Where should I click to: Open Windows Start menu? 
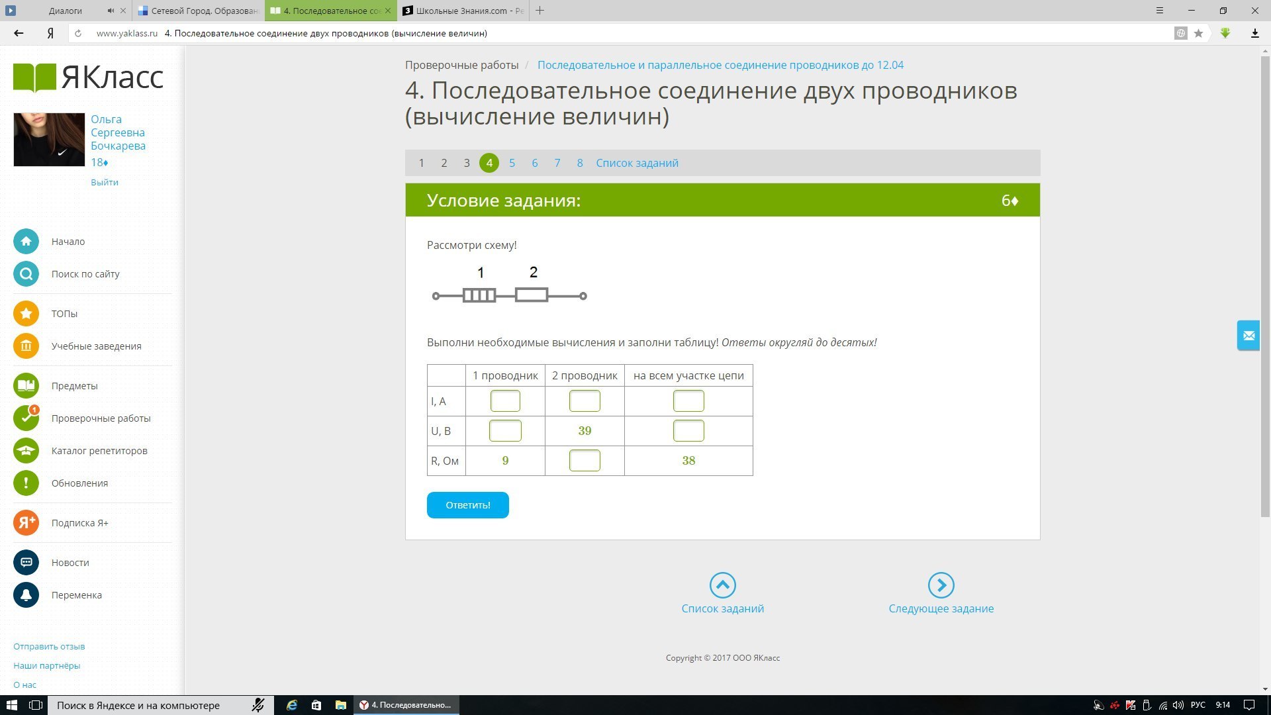point(11,705)
